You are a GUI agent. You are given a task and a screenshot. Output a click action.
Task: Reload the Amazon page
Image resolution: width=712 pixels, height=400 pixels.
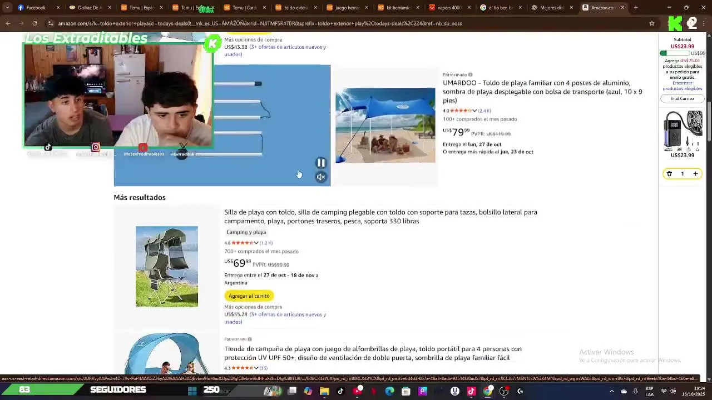34,23
